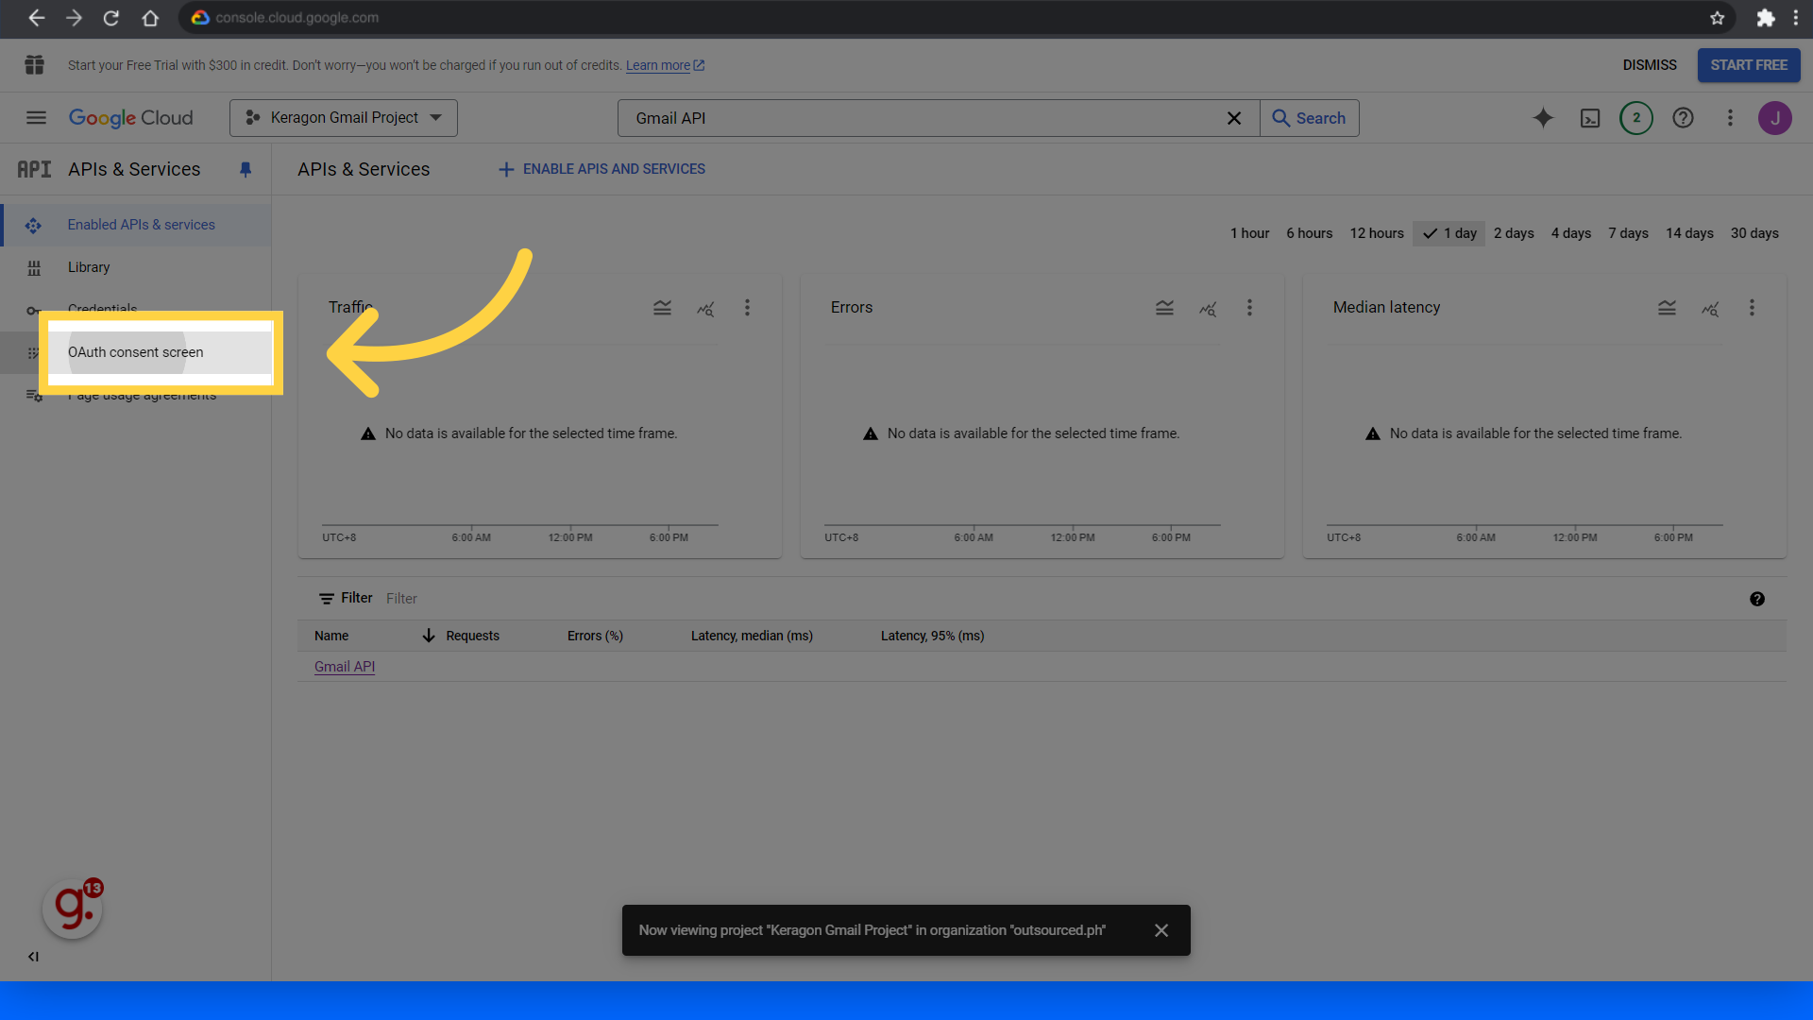Click the Search button

[x=1310, y=118]
